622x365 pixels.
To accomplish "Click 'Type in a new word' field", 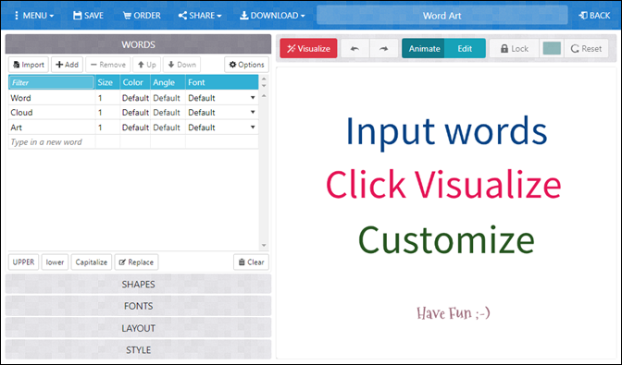I will [x=52, y=142].
